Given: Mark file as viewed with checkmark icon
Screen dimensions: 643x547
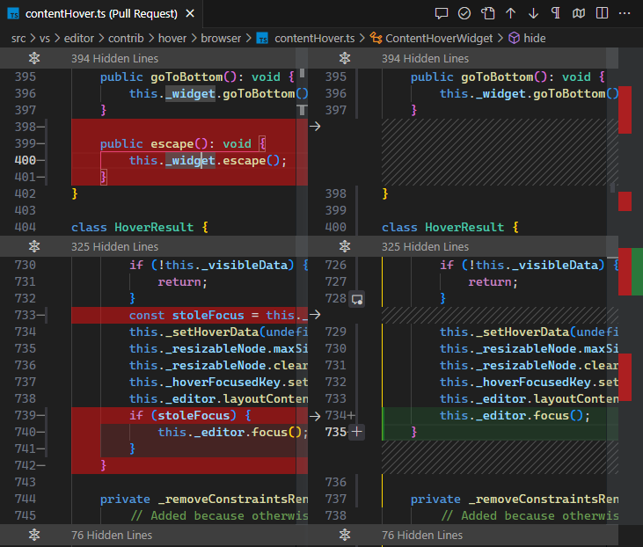Looking at the screenshot, I should pyautogui.click(x=464, y=14).
